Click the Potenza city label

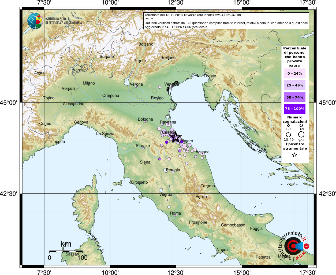[x=263, y=257]
